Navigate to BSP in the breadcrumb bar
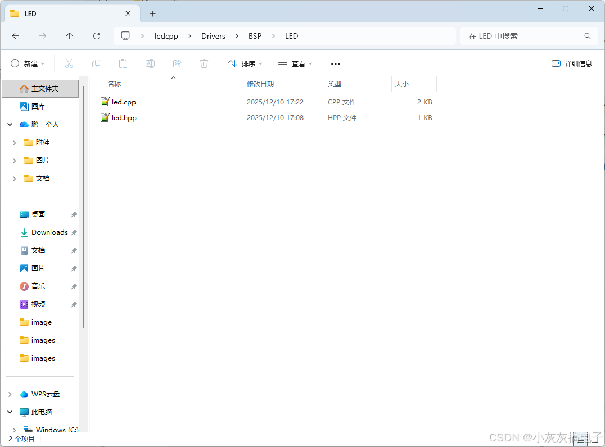Image resolution: width=605 pixels, height=447 pixels. (x=255, y=35)
